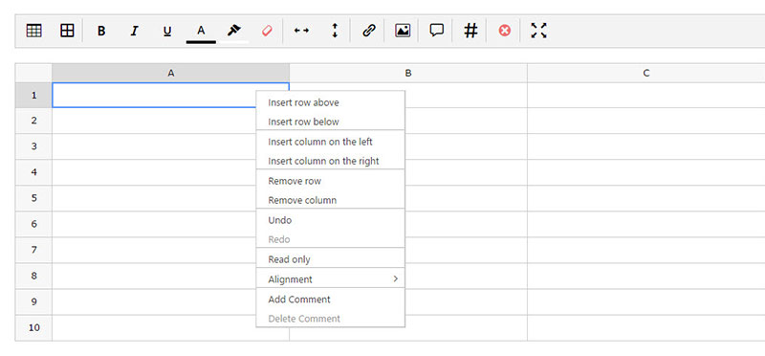Click the insert image icon
The height and width of the screenshot is (356, 765).
pos(403,31)
